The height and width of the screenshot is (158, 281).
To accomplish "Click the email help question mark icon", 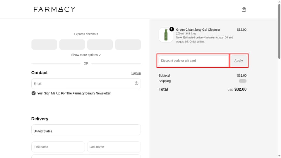I will [x=137, y=83].
